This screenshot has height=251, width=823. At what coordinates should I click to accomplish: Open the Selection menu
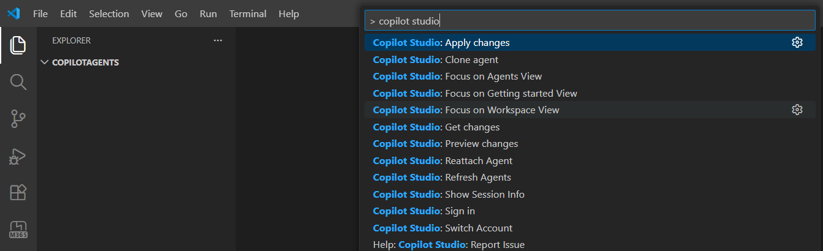click(109, 13)
